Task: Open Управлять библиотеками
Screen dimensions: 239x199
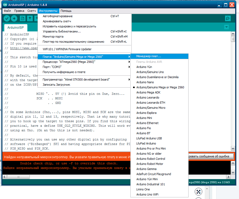Action: tap(84, 31)
